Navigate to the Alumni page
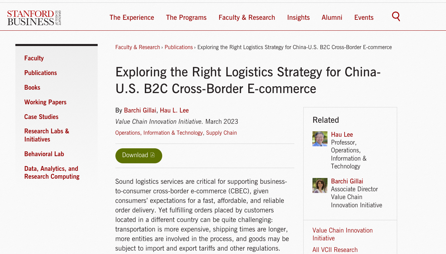This screenshot has height=254, width=446. [x=332, y=17]
